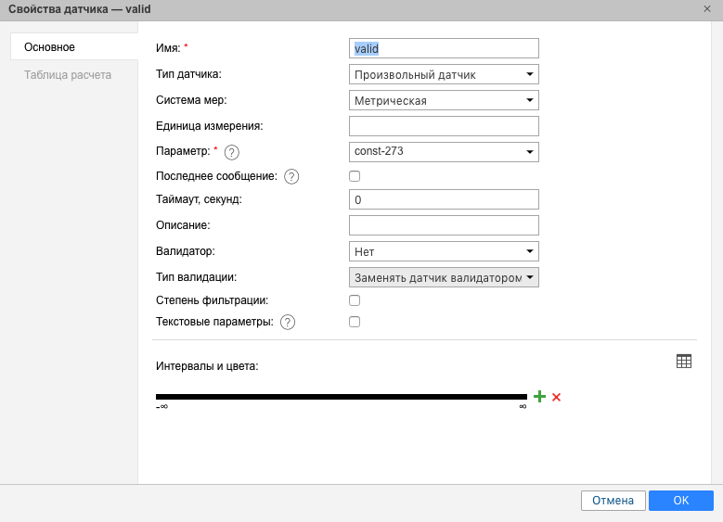This screenshot has height=522, width=723.
Task: Expand the Система мер dropdown
Action: (x=444, y=100)
